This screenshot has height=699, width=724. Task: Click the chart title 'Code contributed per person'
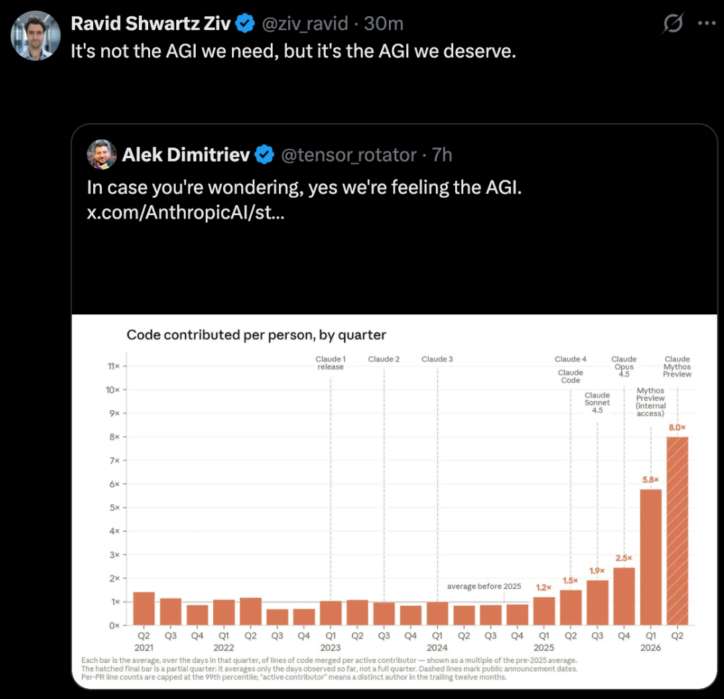coord(256,334)
